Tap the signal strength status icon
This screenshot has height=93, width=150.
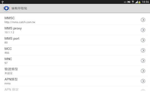(136, 2)
